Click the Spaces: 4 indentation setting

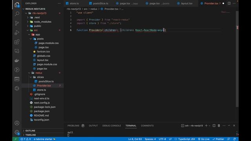150,139
